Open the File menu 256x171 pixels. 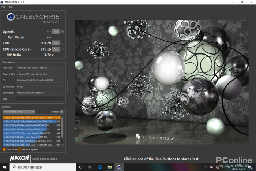[3, 7]
